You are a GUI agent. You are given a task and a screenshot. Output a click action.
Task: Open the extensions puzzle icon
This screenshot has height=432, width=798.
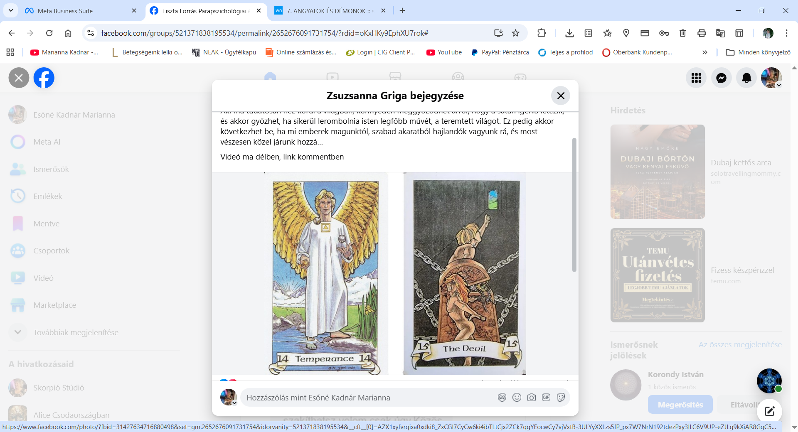tap(542, 33)
